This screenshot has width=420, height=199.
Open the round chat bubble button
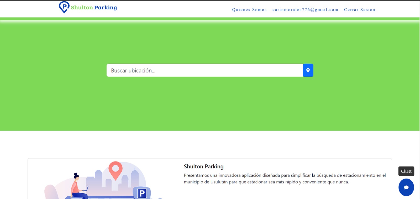pyautogui.click(x=406, y=187)
